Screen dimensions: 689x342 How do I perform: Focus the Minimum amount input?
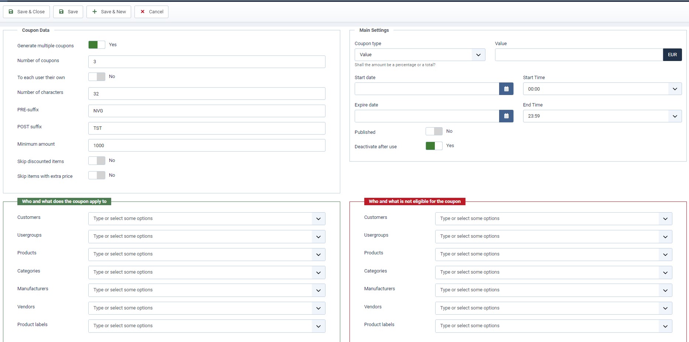207,145
